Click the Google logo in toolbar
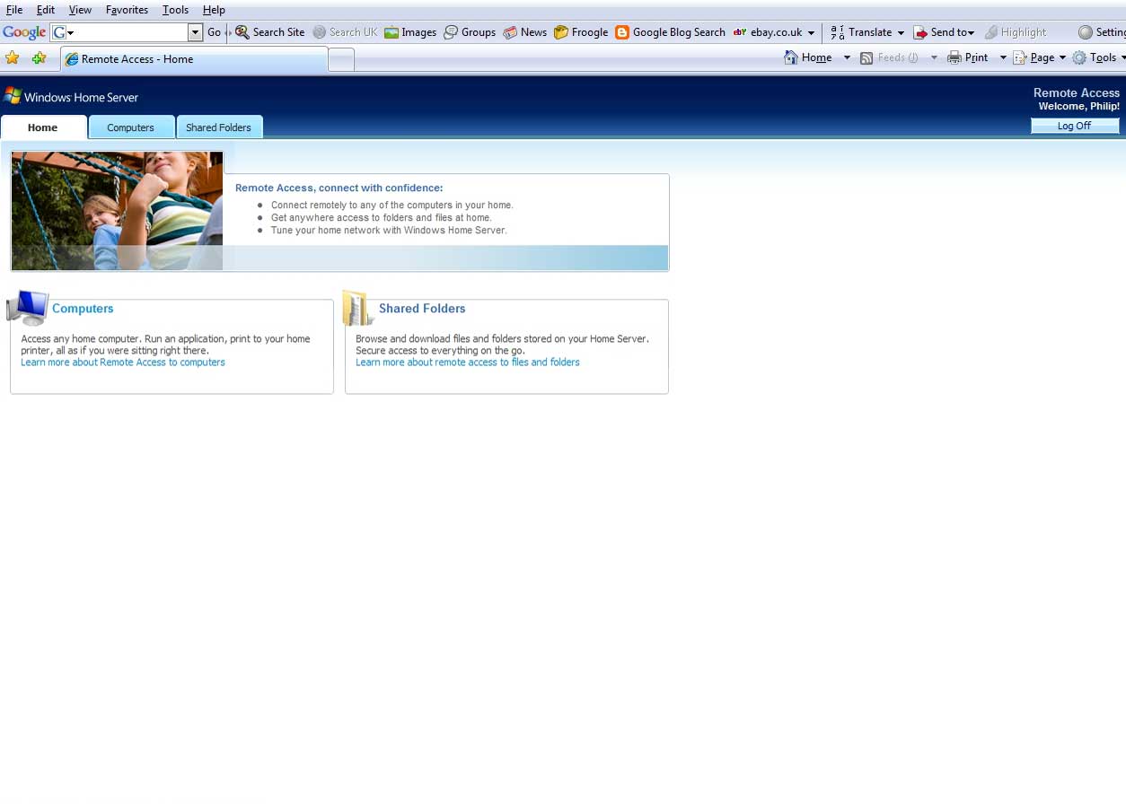 [24, 32]
